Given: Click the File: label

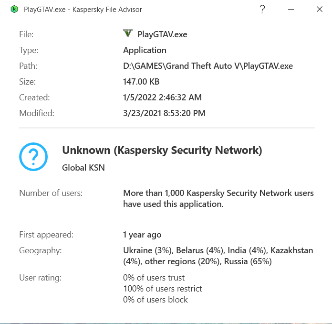Looking at the screenshot, I should (x=26, y=34).
